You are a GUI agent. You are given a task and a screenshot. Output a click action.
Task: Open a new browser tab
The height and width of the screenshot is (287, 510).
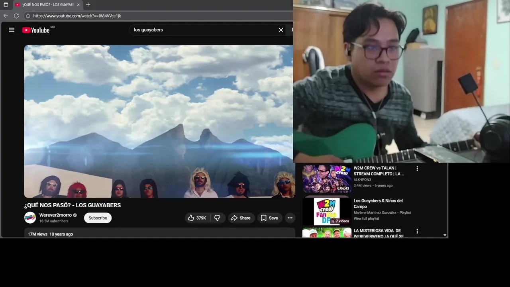tap(88, 5)
